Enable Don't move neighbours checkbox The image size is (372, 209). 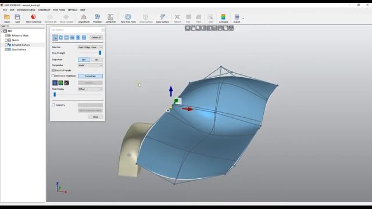(53, 76)
